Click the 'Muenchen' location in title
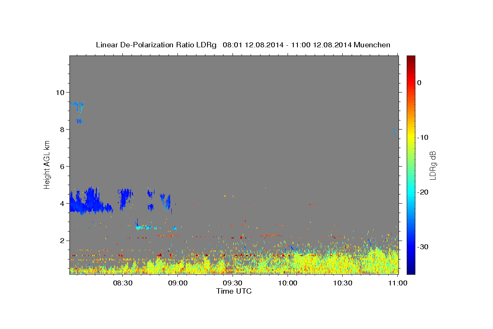Screen dimensions: 493x329 [372, 45]
